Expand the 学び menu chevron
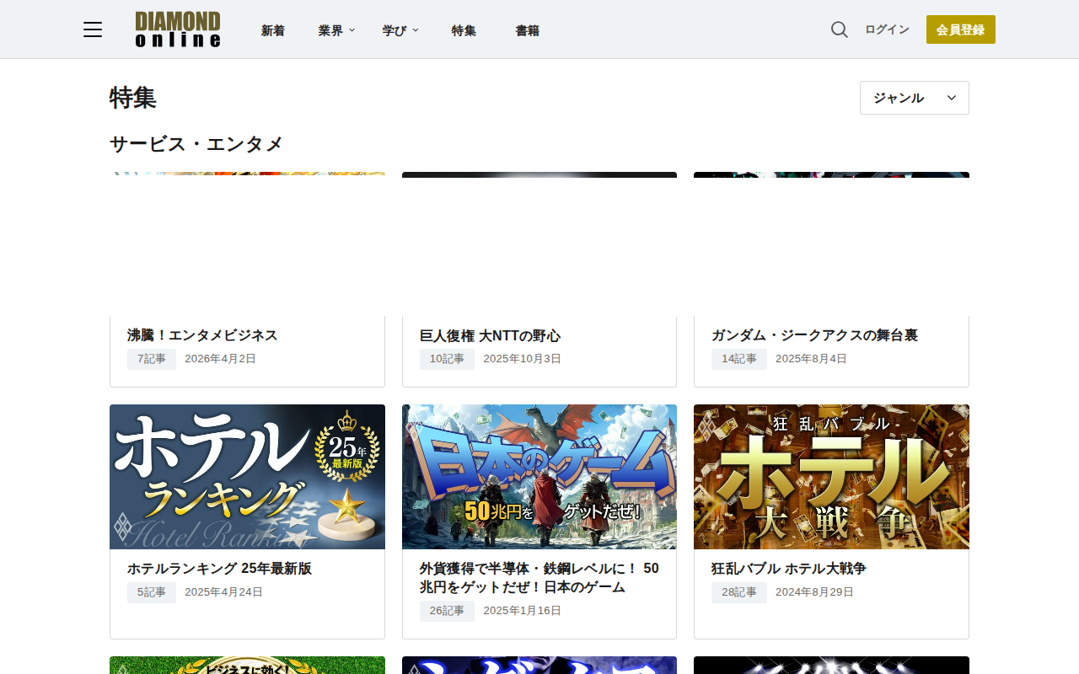Screen dimensions: 1079x674 coord(416,30)
